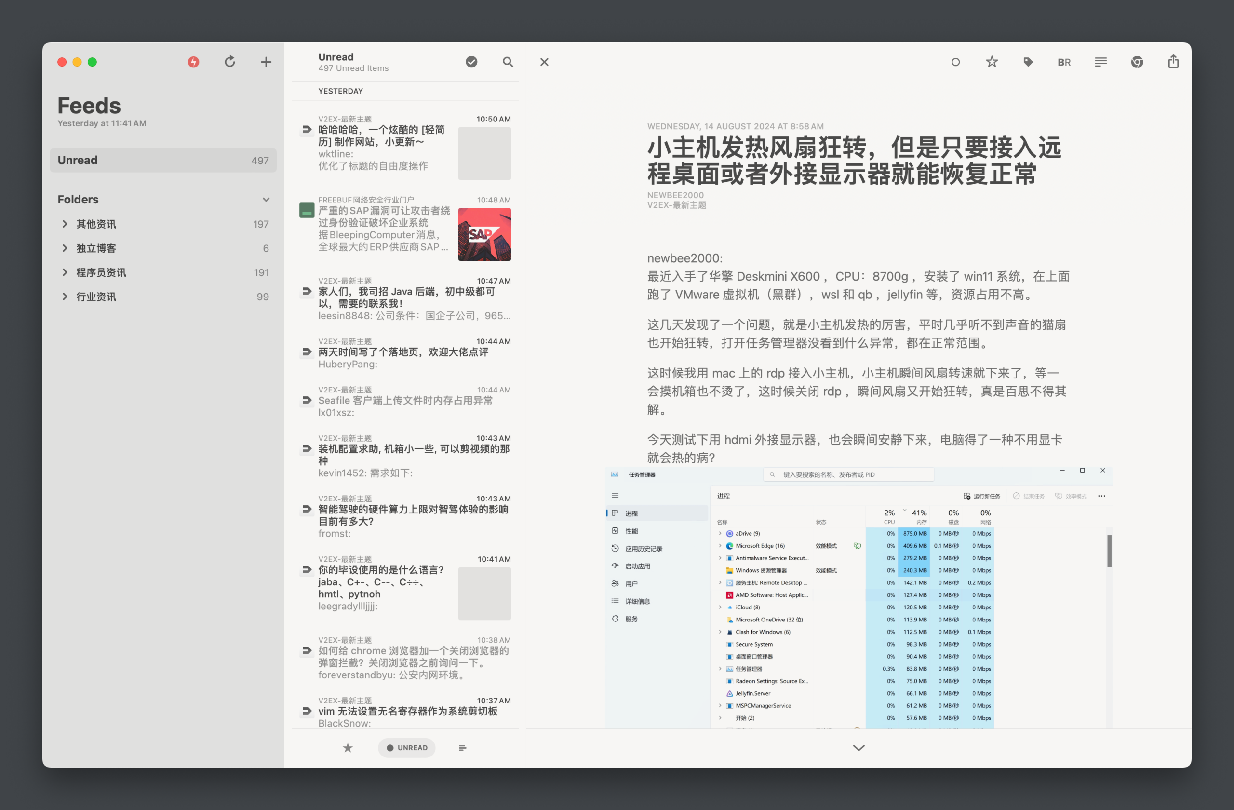This screenshot has height=810, width=1234.
Task: Click V2EX feed icon beside vim article
Action: click(307, 711)
